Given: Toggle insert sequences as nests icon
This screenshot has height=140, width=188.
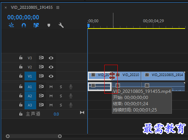Looking at the screenshot, I should [x=11, y=25].
